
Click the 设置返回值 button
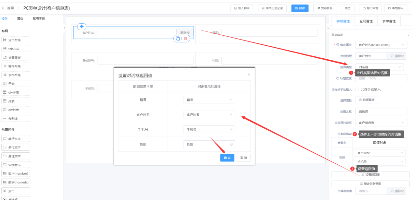(x=370, y=175)
